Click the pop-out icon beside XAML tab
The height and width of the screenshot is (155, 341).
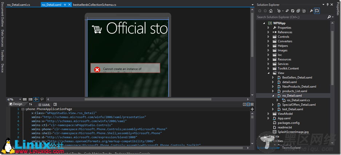55,105
